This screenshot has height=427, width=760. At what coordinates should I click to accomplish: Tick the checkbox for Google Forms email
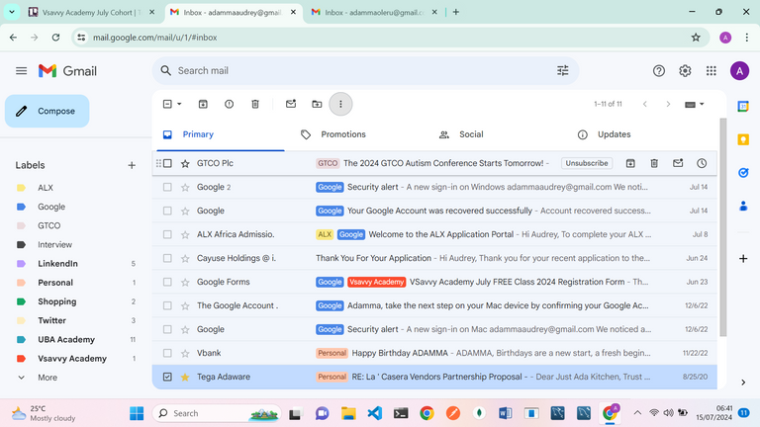point(167,282)
